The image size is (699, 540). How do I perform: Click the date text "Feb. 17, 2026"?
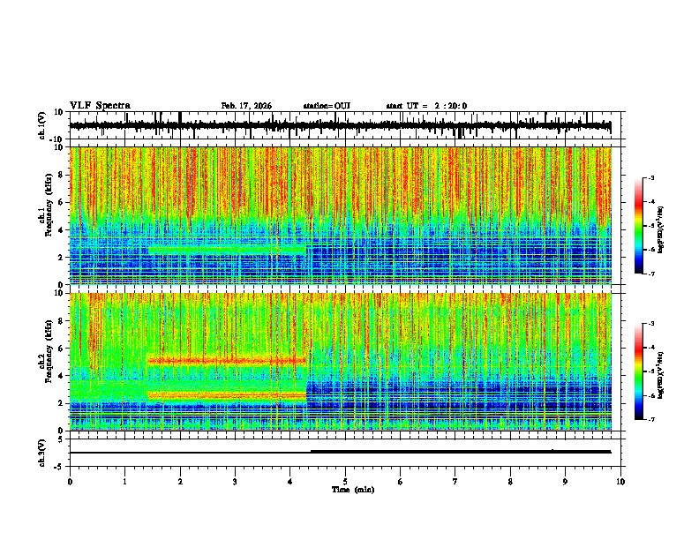(246, 106)
